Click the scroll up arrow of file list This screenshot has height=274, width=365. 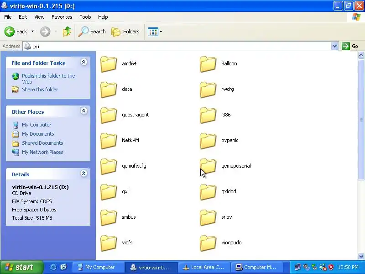361,55
